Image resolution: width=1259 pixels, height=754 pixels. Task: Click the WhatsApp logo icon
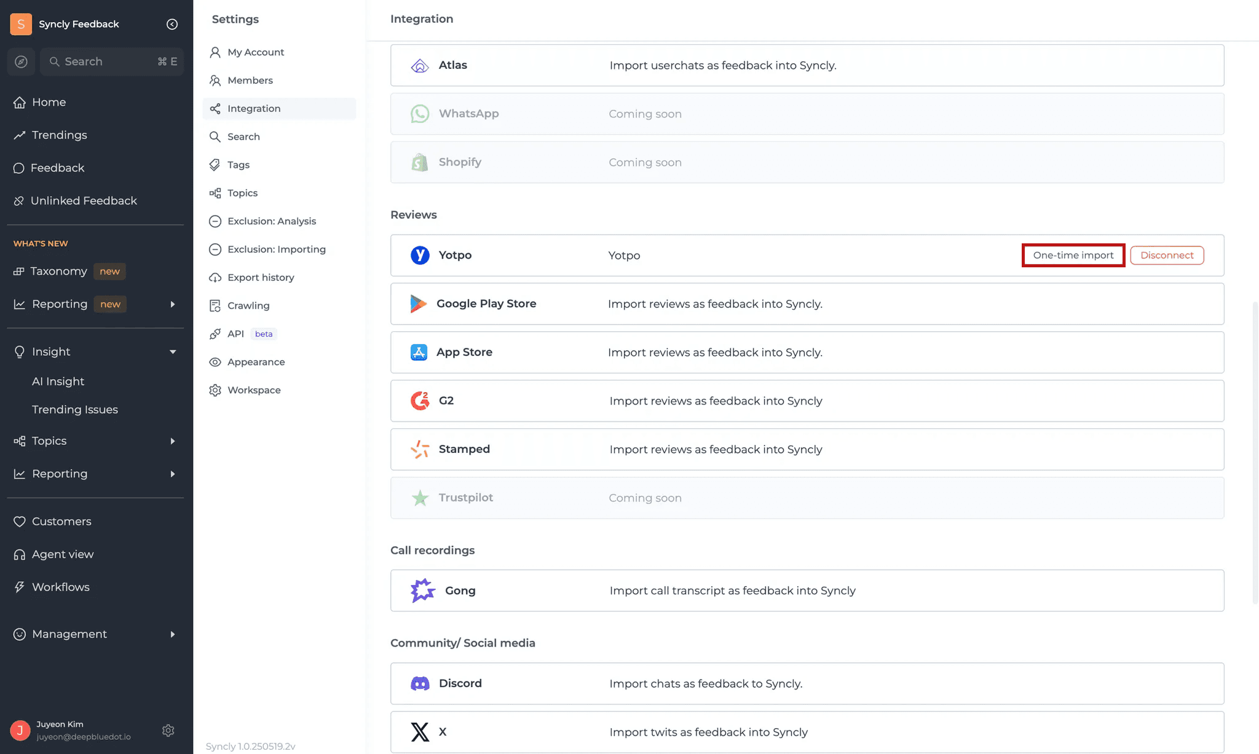point(420,114)
